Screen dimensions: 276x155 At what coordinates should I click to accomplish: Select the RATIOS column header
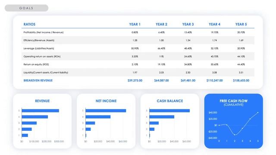coord(29,24)
